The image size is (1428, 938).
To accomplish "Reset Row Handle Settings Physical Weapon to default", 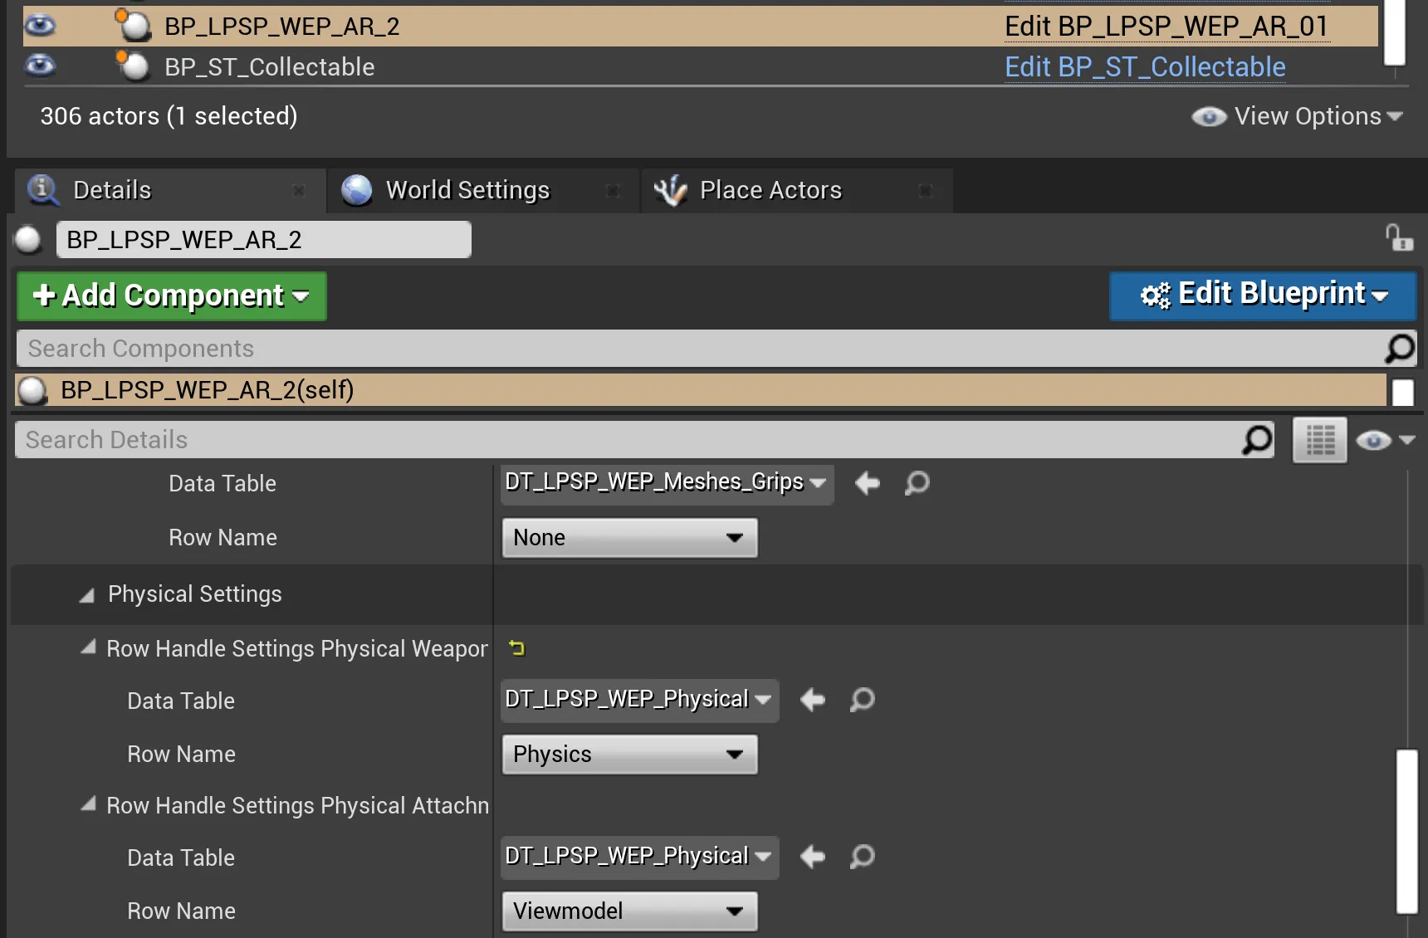I will click(x=517, y=648).
